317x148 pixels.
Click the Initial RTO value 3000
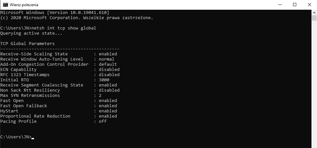104,80
